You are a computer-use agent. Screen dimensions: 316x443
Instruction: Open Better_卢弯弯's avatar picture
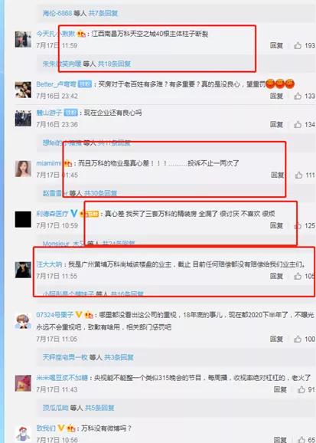(x=23, y=90)
